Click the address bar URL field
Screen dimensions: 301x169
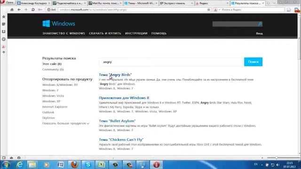pos(133,9)
